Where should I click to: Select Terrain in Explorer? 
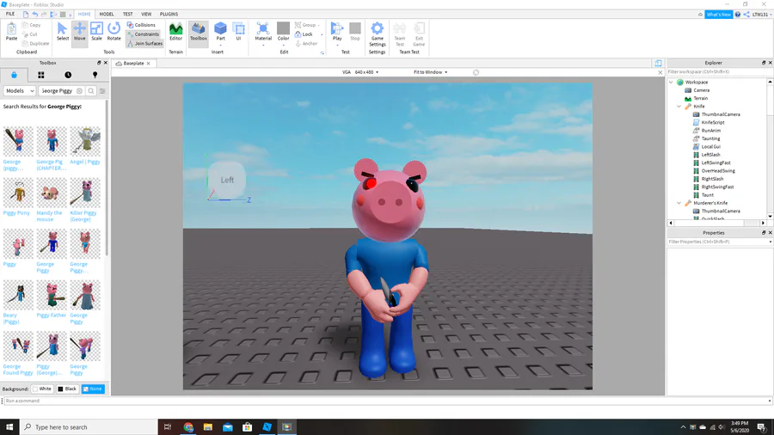point(700,98)
